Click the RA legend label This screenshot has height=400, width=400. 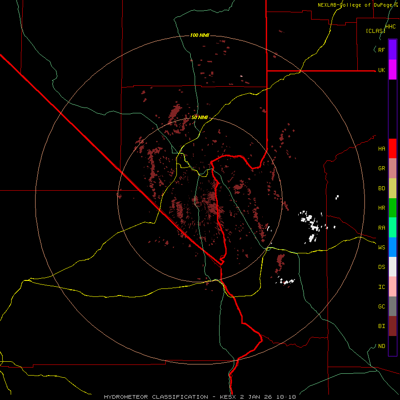click(381, 228)
